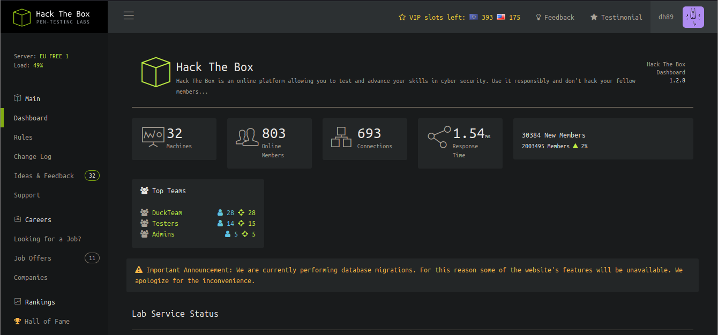This screenshot has height=335, width=718.
Task: Click the 2003495 Members text
Action: (545, 146)
